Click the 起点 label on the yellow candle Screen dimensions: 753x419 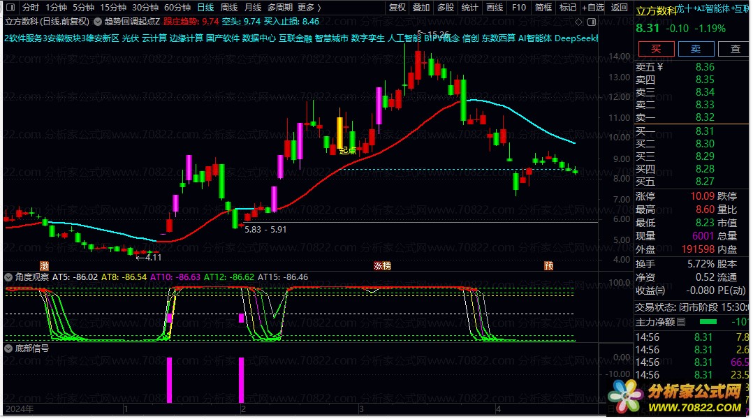coord(348,151)
